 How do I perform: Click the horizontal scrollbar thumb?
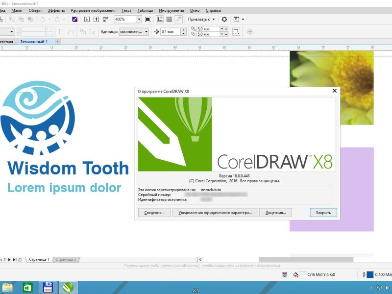coord(306,260)
